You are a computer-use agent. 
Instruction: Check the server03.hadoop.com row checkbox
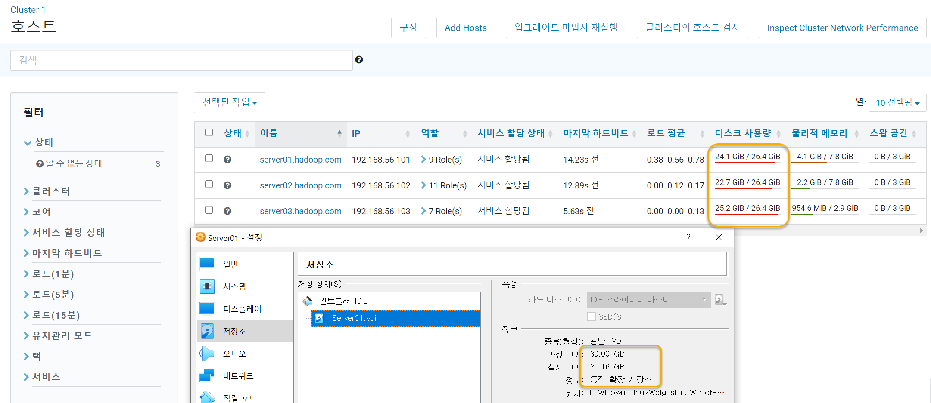click(209, 210)
